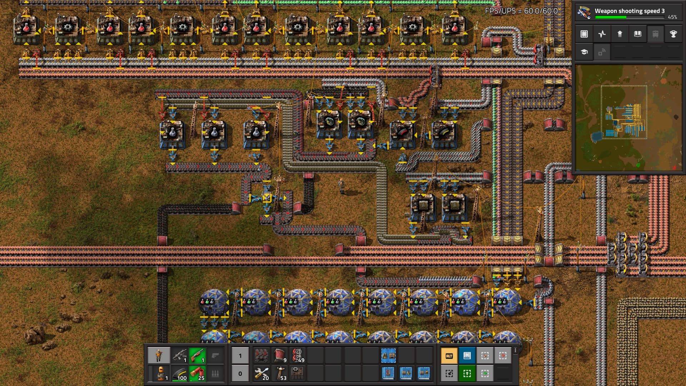This screenshot has height=386, width=686.
Task: Toggle the blue blueprint book shortcut
Action: click(x=467, y=356)
